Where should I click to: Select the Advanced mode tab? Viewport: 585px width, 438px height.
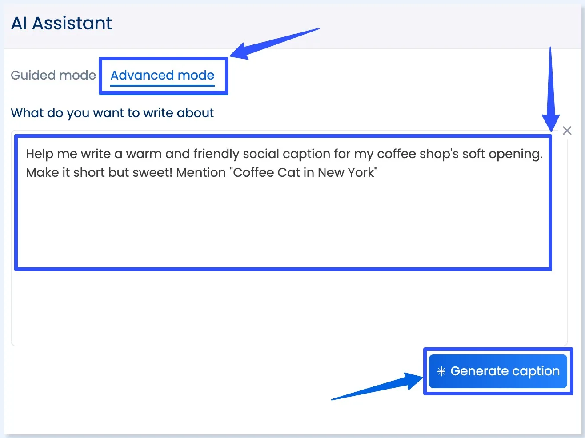click(162, 75)
